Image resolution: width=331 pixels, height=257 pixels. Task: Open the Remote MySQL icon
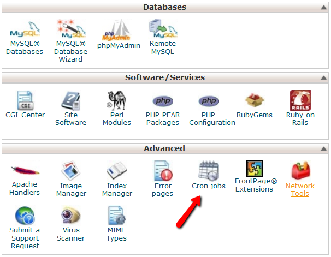click(x=162, y=29)
